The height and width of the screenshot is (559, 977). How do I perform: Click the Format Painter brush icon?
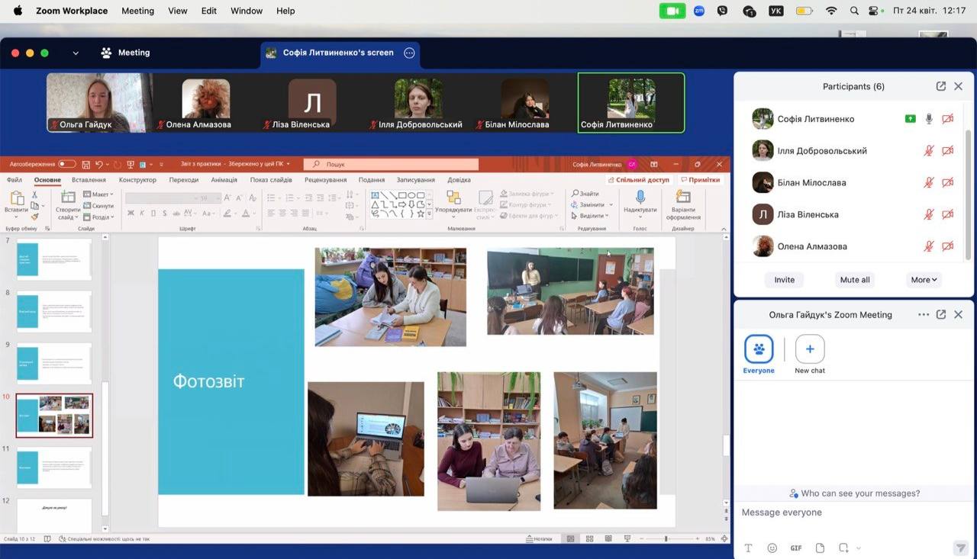pos(34,216)
